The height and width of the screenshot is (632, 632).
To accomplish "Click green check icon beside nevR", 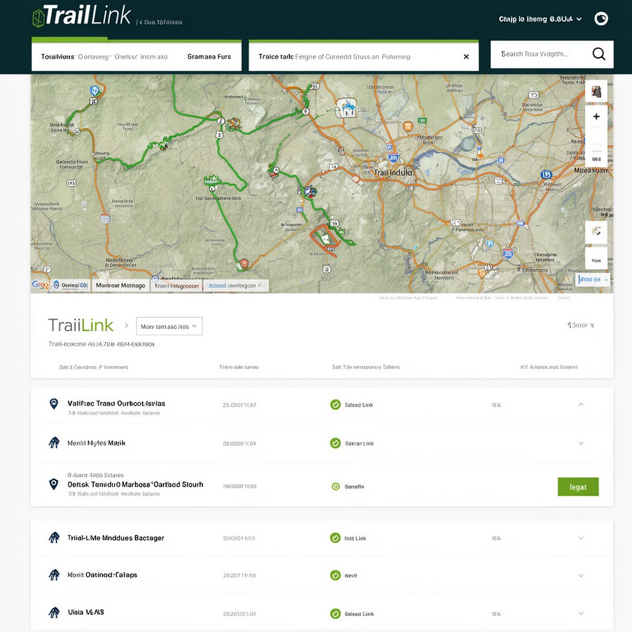I will pyautogui.click(x=335, y=575).
